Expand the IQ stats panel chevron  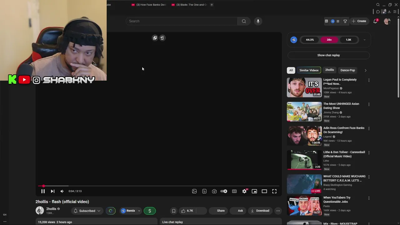(364, 40)
